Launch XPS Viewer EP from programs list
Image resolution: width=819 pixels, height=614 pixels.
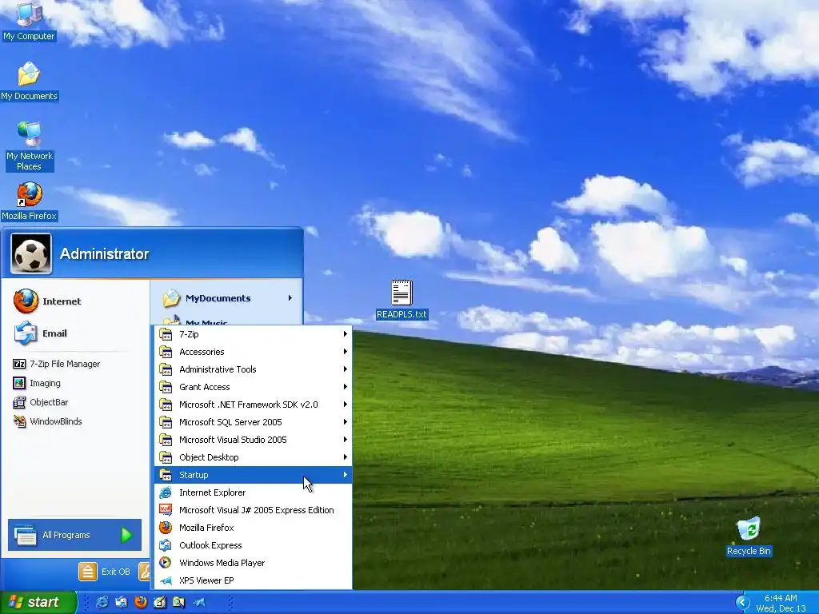click(253, 580)
